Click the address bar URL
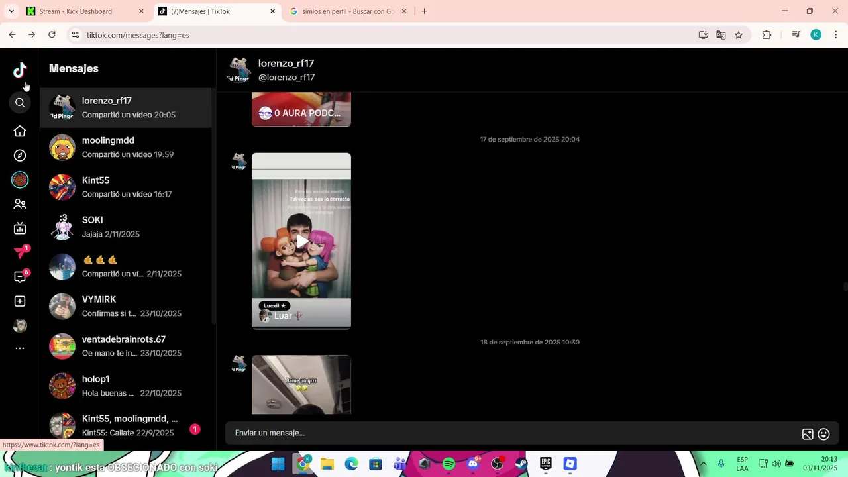This screenshot has height=477, width=848. click(138, 35)
